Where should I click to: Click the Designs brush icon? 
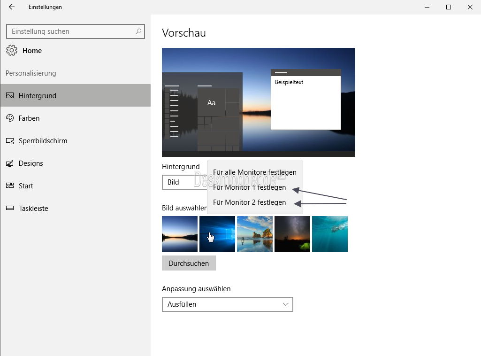10,163
